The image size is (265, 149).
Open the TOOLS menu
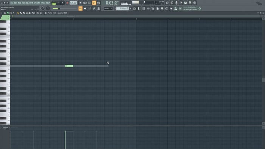(43, 3)
